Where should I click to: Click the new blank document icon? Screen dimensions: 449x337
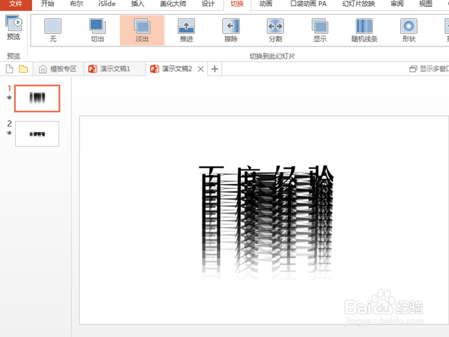click(10, 69)
